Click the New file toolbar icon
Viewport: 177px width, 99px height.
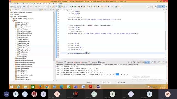tap(11, 7)
